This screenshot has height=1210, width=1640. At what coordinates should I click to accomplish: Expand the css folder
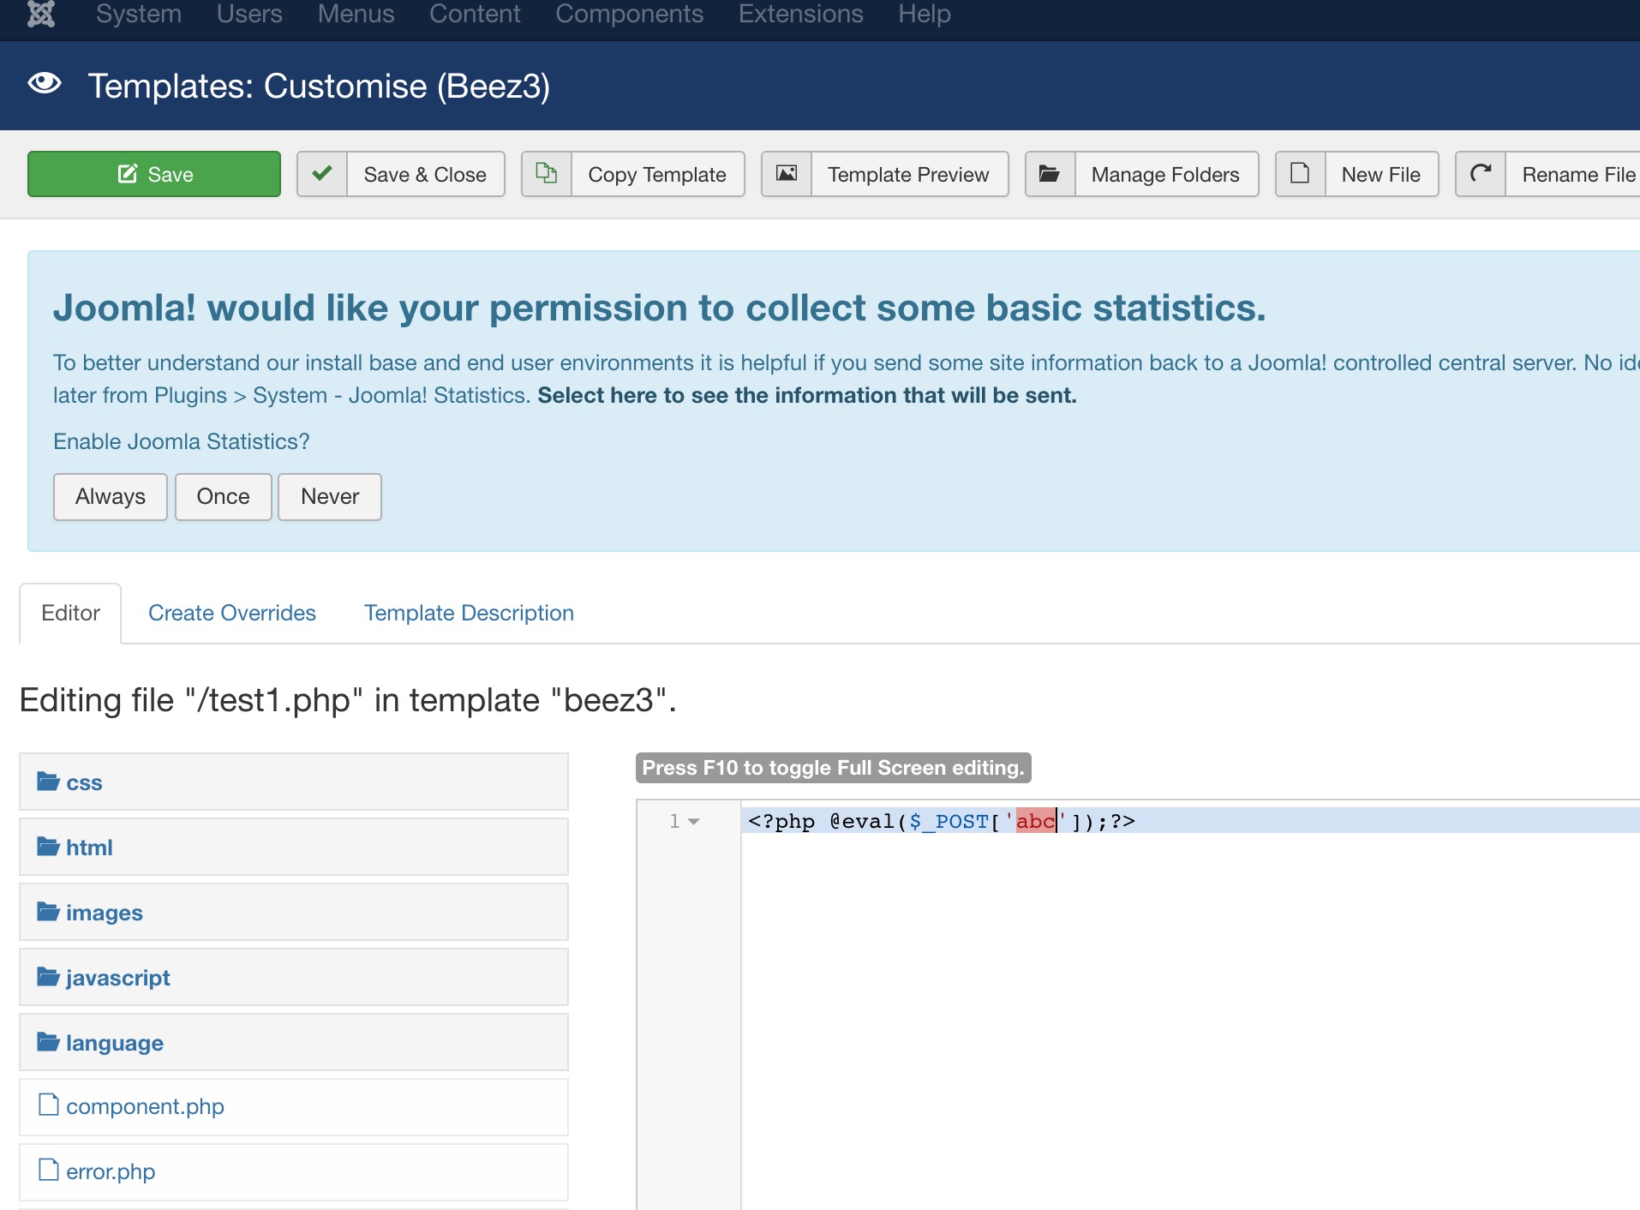294,782
